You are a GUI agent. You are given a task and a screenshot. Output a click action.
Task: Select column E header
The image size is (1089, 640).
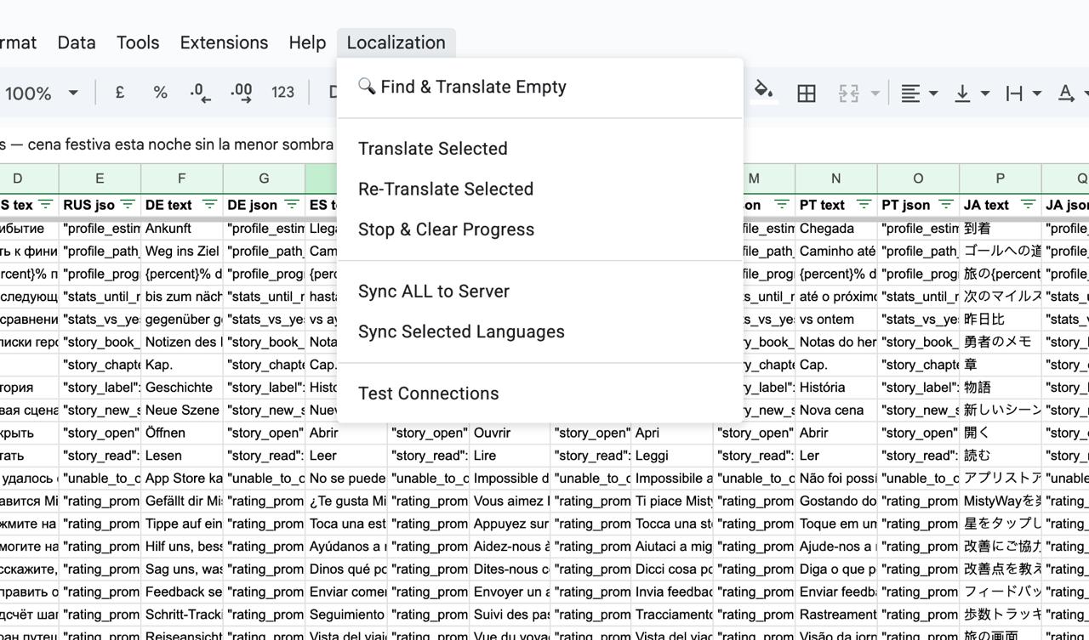(x=100, y=178)
